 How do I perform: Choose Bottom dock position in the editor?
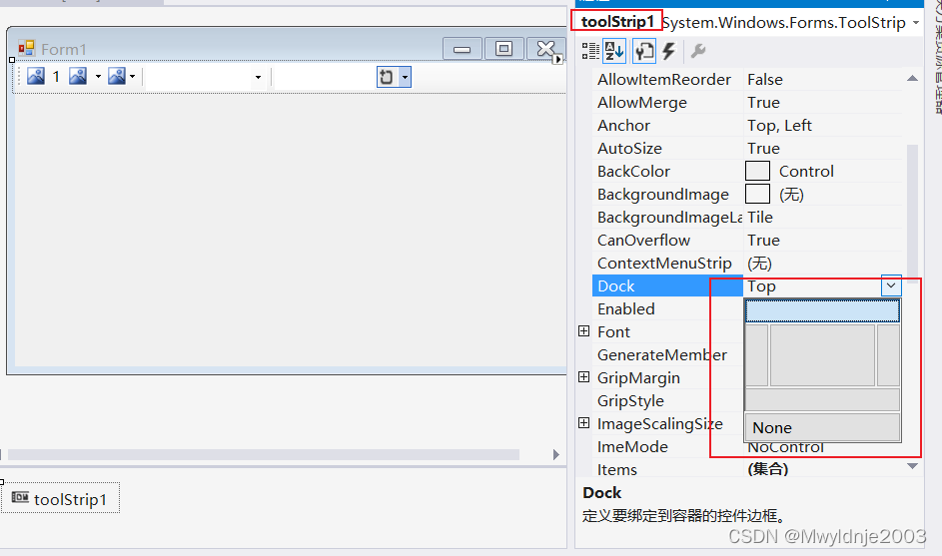822,399
